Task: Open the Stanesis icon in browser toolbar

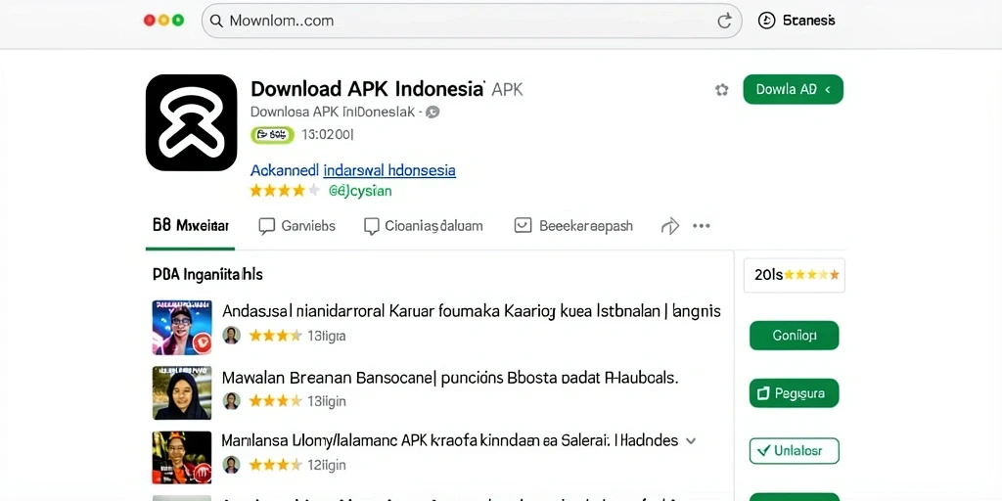Action: (766, 21)
